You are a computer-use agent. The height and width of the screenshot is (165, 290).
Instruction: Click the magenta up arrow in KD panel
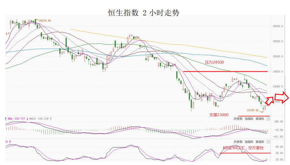tap(10, 142)
